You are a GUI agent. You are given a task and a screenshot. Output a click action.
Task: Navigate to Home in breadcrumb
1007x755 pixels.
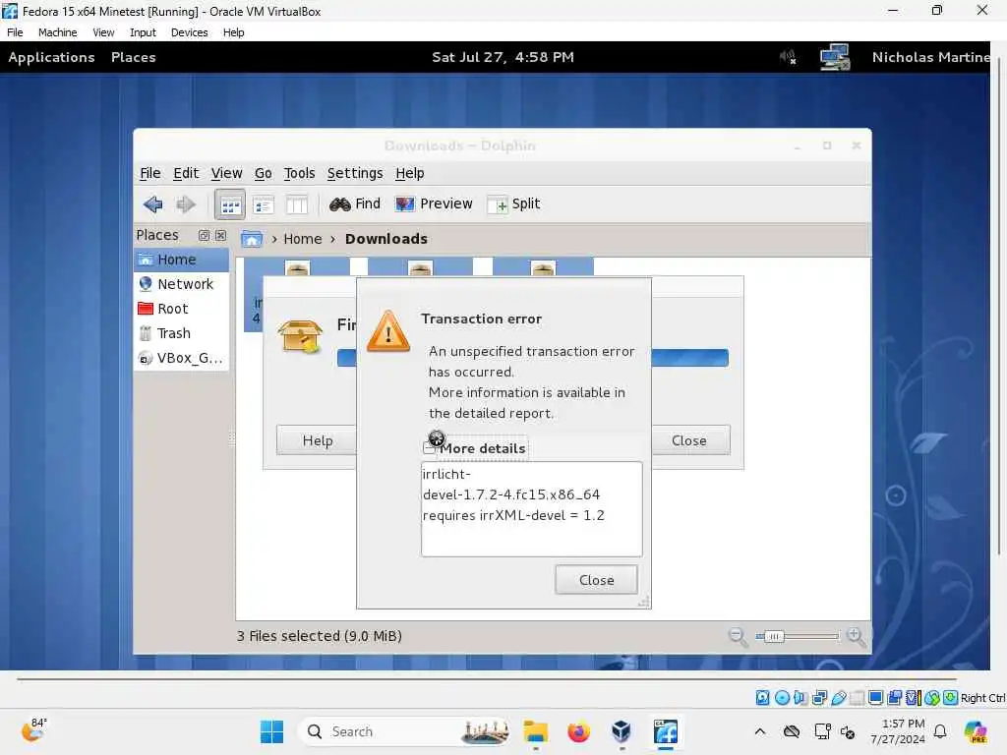[303, 239]
